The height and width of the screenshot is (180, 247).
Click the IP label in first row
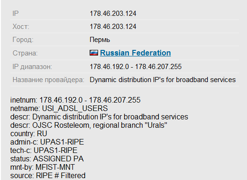(15, 14)
